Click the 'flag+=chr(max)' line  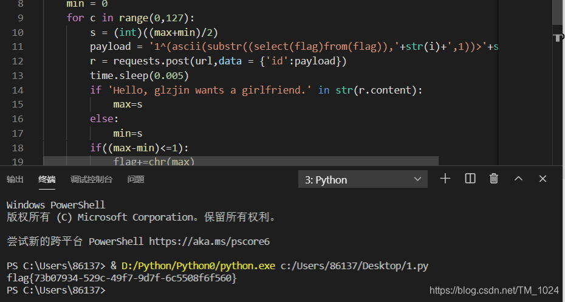click(154, 161)
